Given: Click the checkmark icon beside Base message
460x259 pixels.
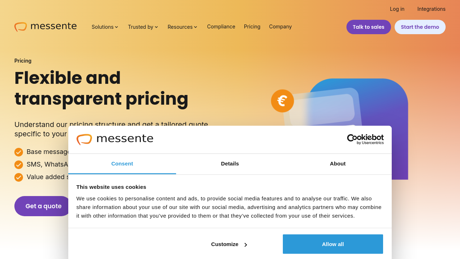Looking at the screenshot, I should pyautogui.click(x=19, y=152).
